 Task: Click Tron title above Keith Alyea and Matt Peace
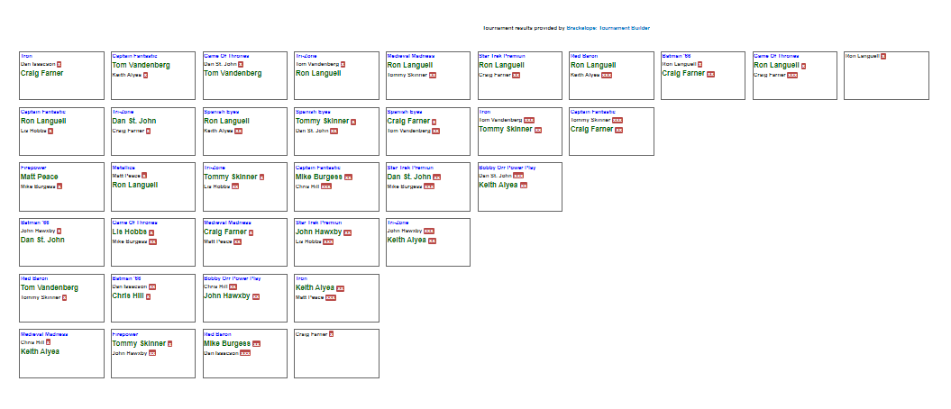click(x=302, y=277)
